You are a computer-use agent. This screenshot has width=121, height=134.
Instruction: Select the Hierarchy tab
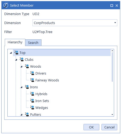[x=15, y=42]
